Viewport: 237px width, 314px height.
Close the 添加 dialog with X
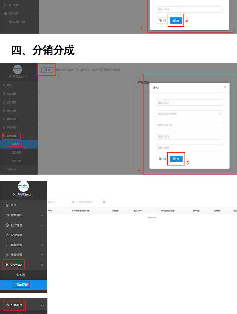(x=225, y=87)
